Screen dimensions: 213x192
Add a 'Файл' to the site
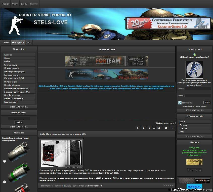point(195,122)
